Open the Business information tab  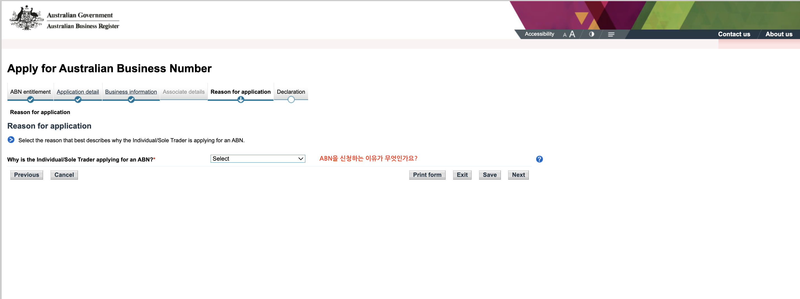(131, 92)
